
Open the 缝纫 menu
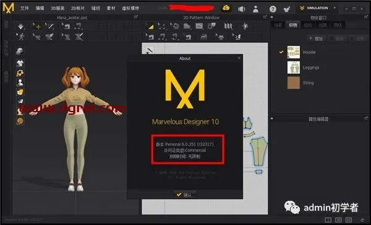pyautogui.click(x=96, y=8)
